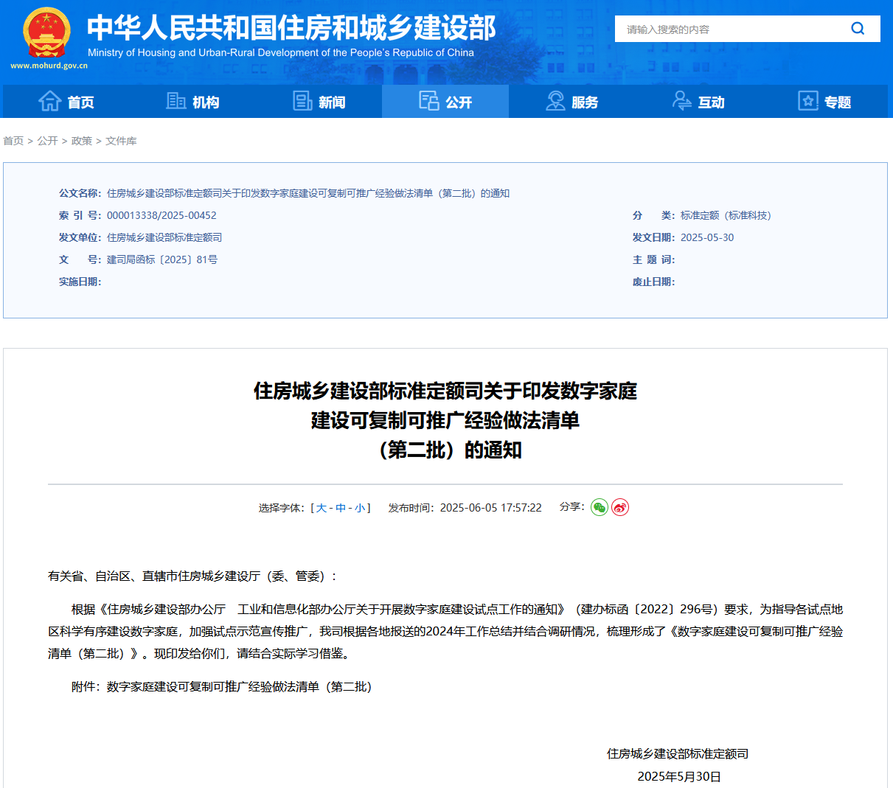This screenshot has width=893, height=788.
Task: Open the 互动 navigation tab
Action: [698, 102]
